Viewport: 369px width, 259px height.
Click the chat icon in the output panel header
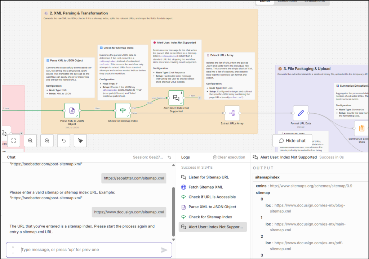tap(255, 157)
